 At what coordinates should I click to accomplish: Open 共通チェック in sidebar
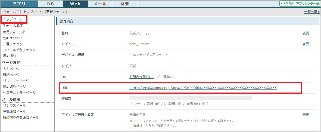[x=13, y=44]
